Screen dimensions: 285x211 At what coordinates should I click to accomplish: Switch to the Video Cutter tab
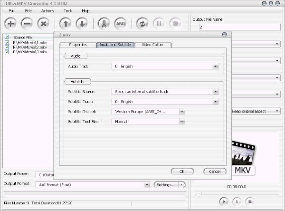[x=152, y=45]
